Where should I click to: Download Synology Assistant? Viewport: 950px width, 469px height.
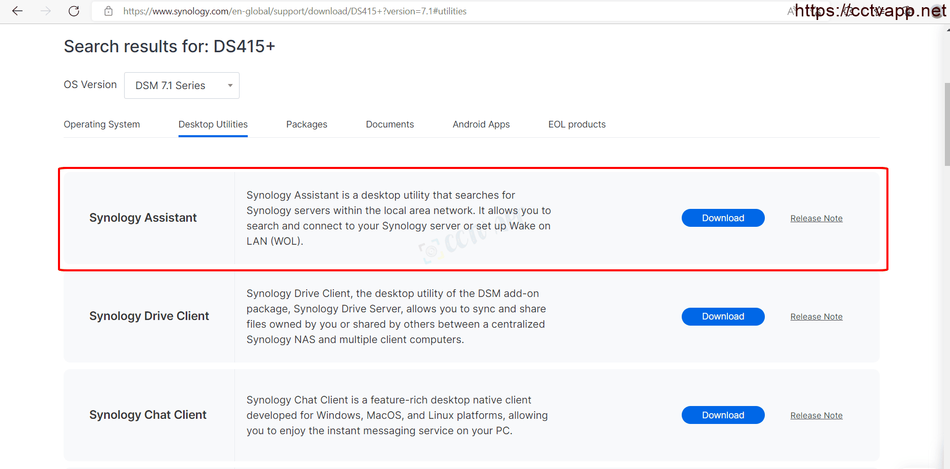723,218
